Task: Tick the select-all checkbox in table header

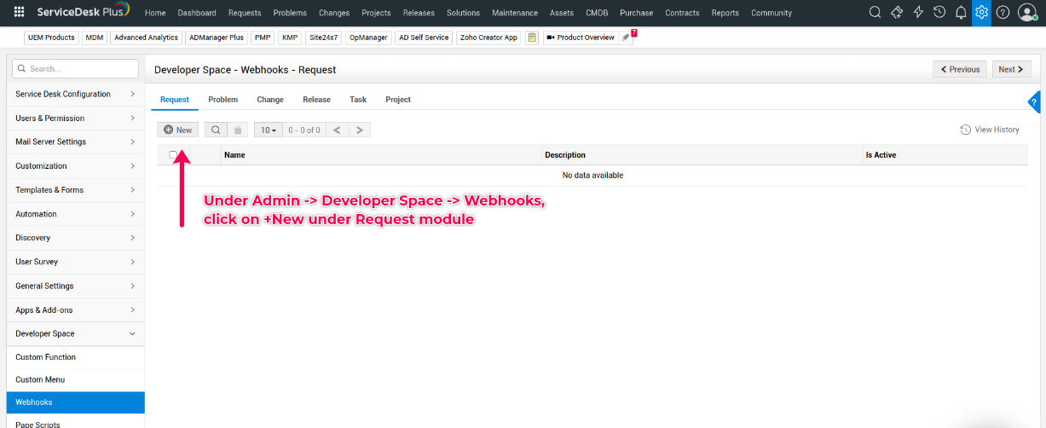Action: (173, 155)
